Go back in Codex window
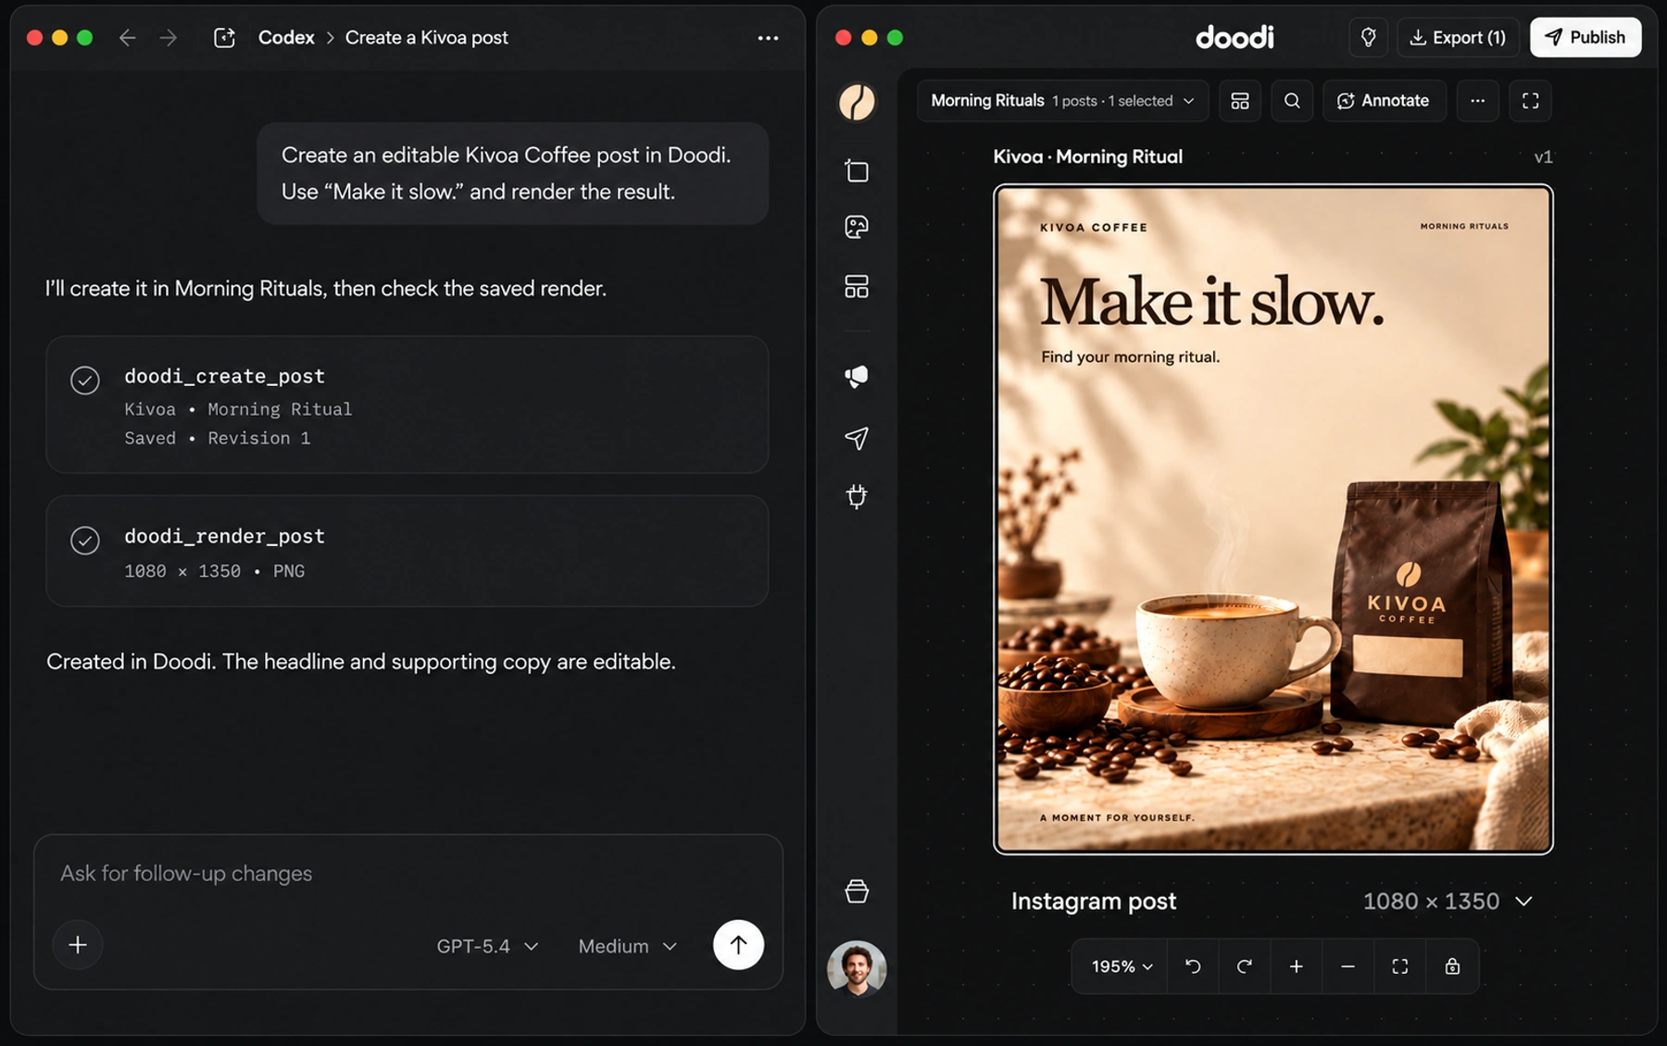Image resolution: width=1667 pixels, height=1046 pixels. (128, 38)
